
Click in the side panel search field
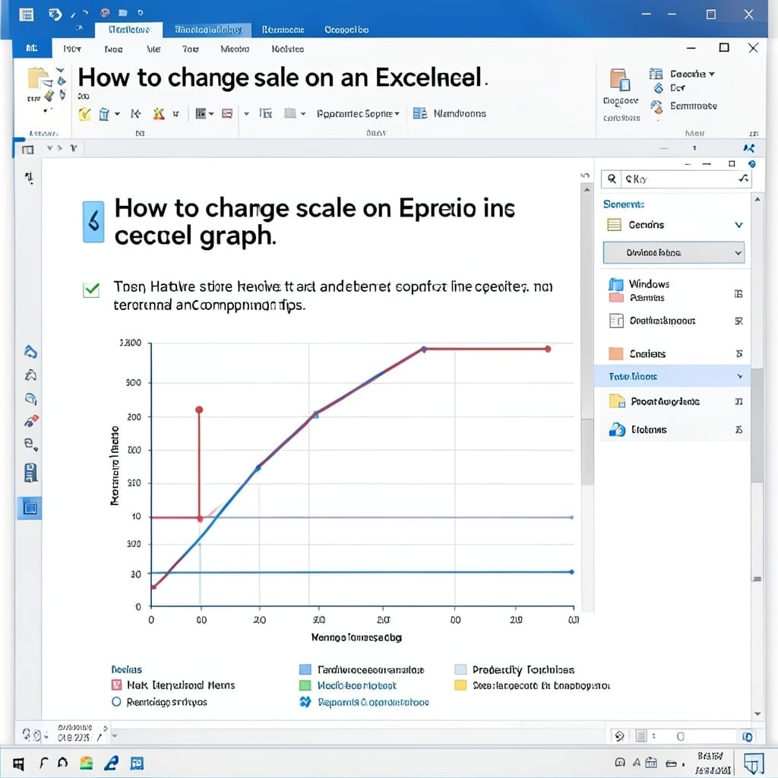click(675, 179)
